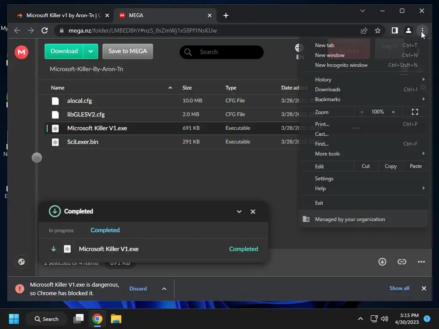
Task: Choose Print from the Chrome menu
Action: tap(363, 124)
